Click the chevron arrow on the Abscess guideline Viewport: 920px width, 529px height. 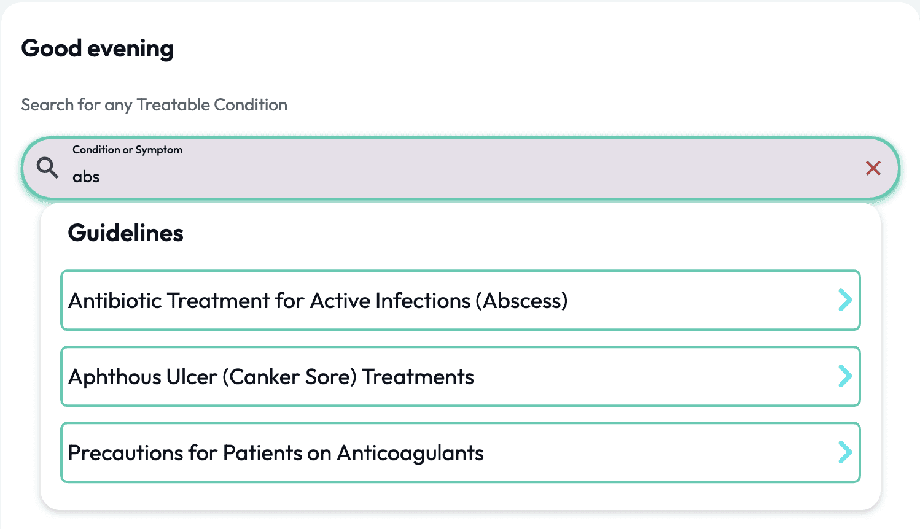(845, 300)
